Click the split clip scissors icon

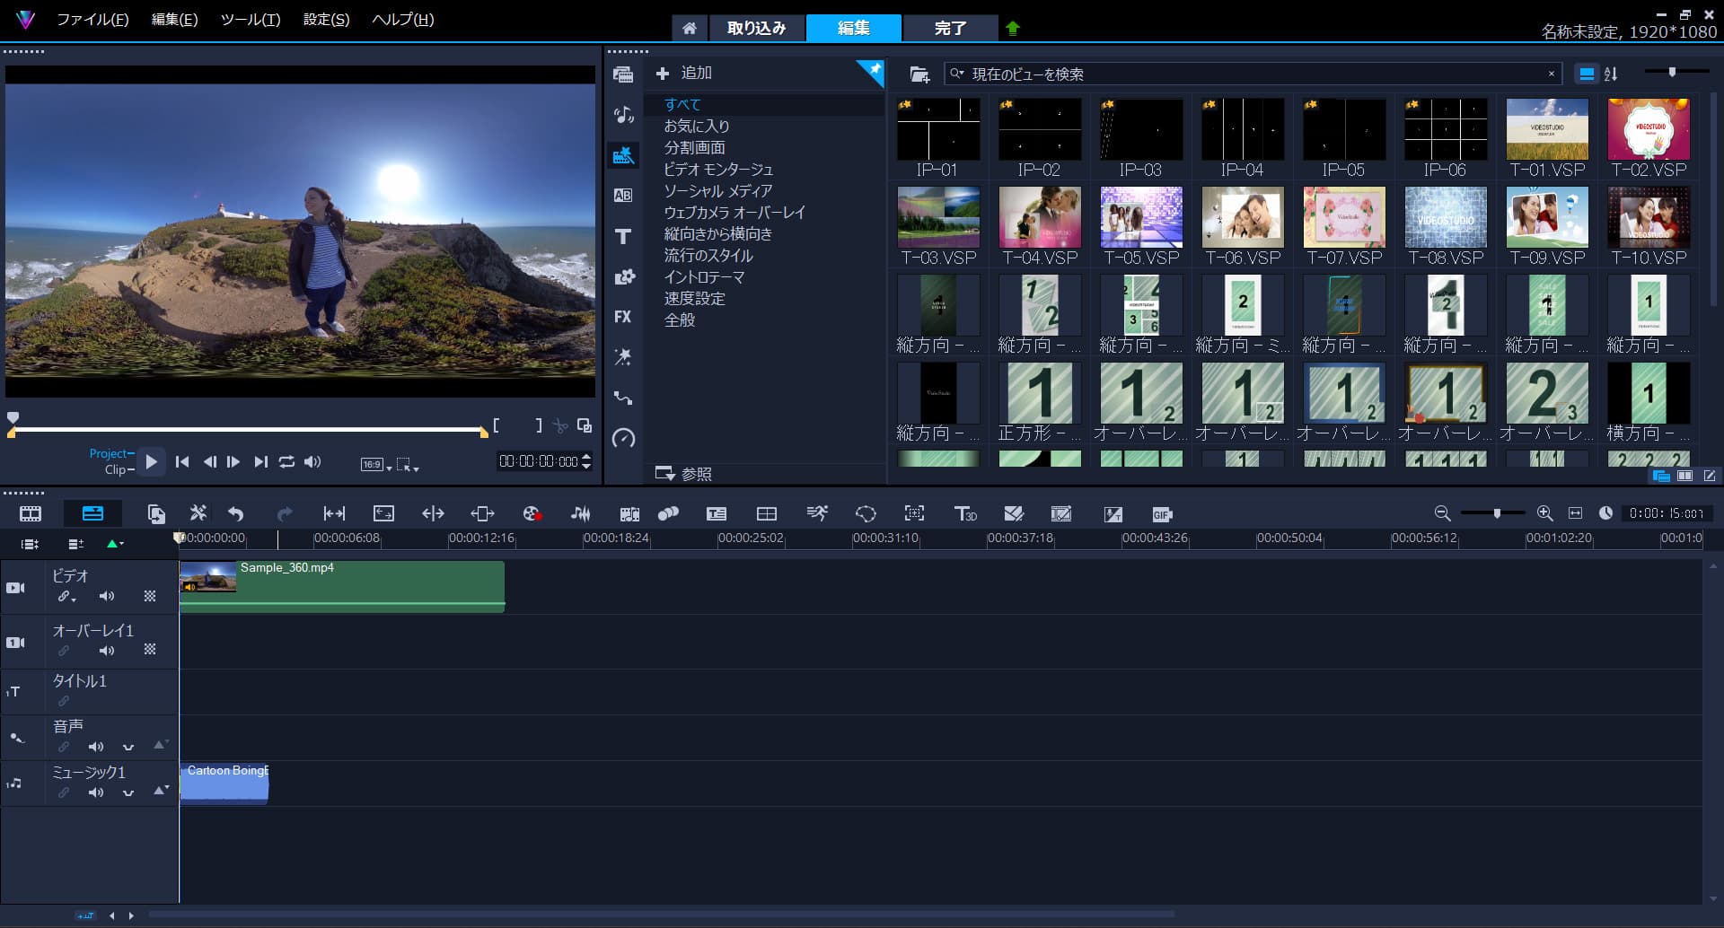click(x=560, y=425)
